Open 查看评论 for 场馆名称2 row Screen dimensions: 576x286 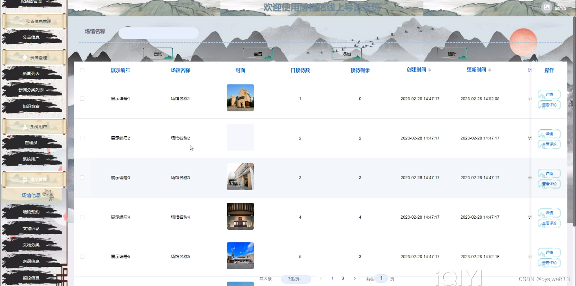pyautogui.click(x=549, y=144)
